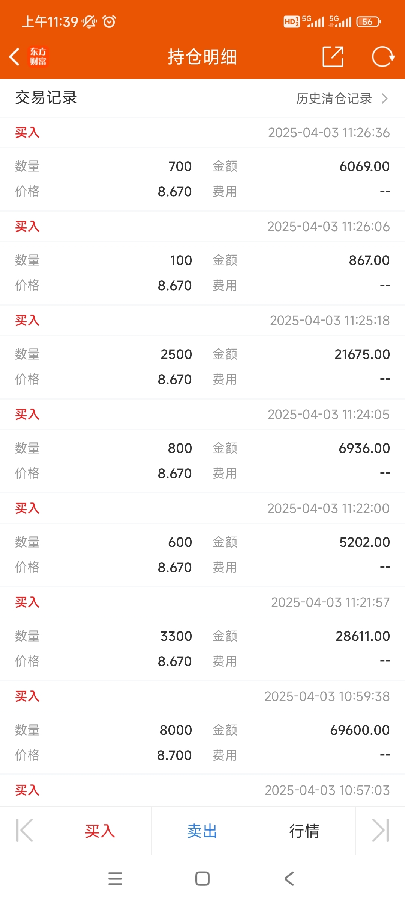The image size is (405, 902).
Task: Open the 2500 quantity buy record
Action: pyautogui.click(x=202, y=352)
